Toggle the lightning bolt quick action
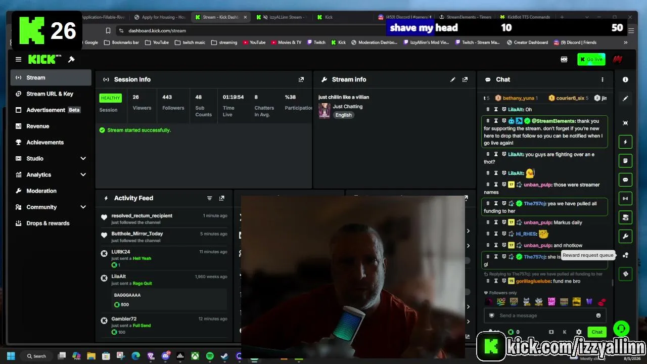The height and width of the screenshot is (364, 647). (625, 142)
